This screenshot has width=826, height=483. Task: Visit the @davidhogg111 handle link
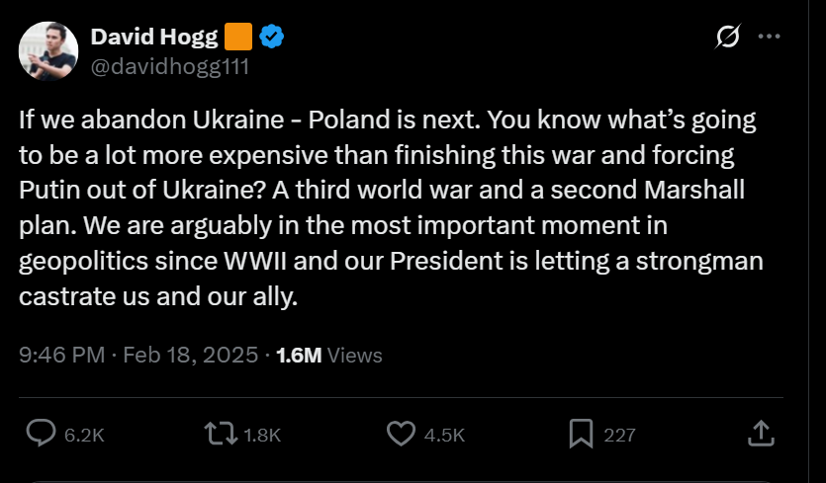pyautogui.click(x=169, y=67)
